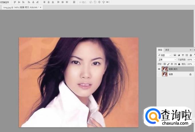The width and height of the screenshot is (195, 132).
Task: Close the timg.jpg document tab
Action: click(41, 7)
